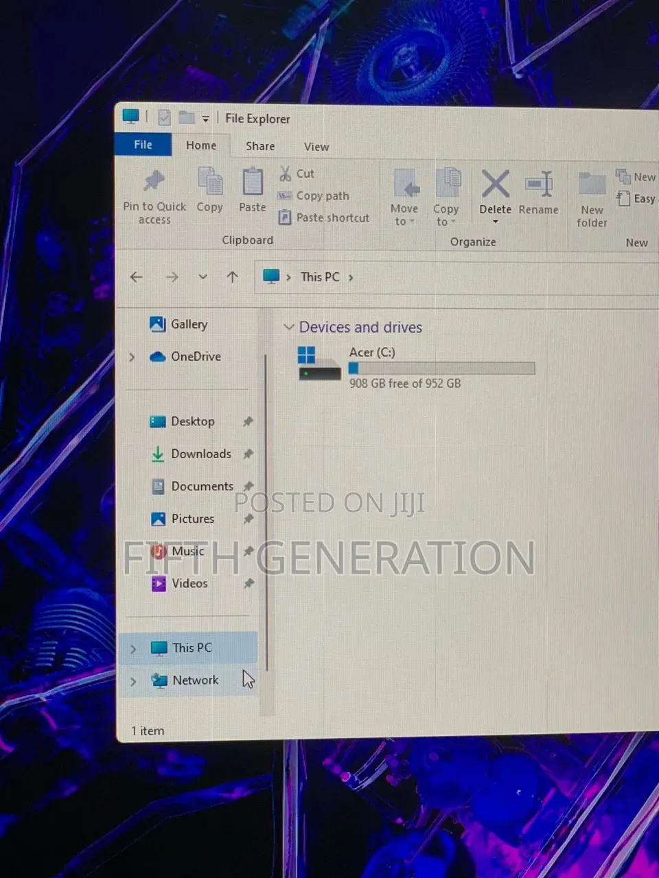The width and height of the screenshot is (659, 878).
Task: Open the Music folder in sidebar
Action: 178,551
